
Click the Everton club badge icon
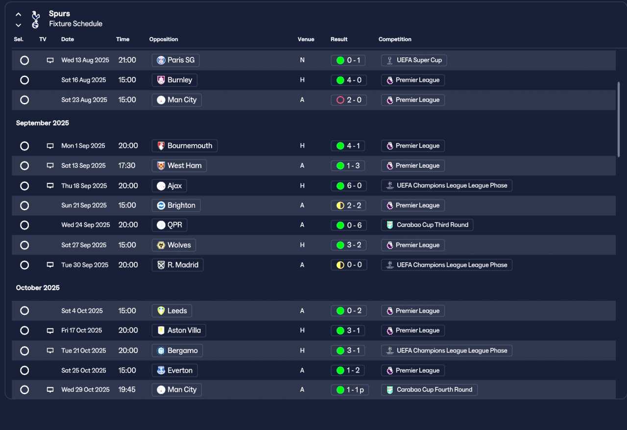161,371
